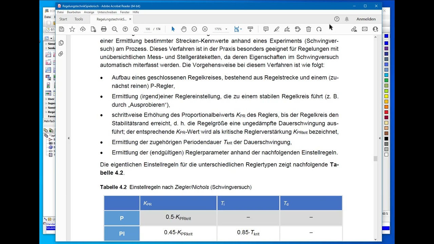Go to the previous page arrow

125,29
